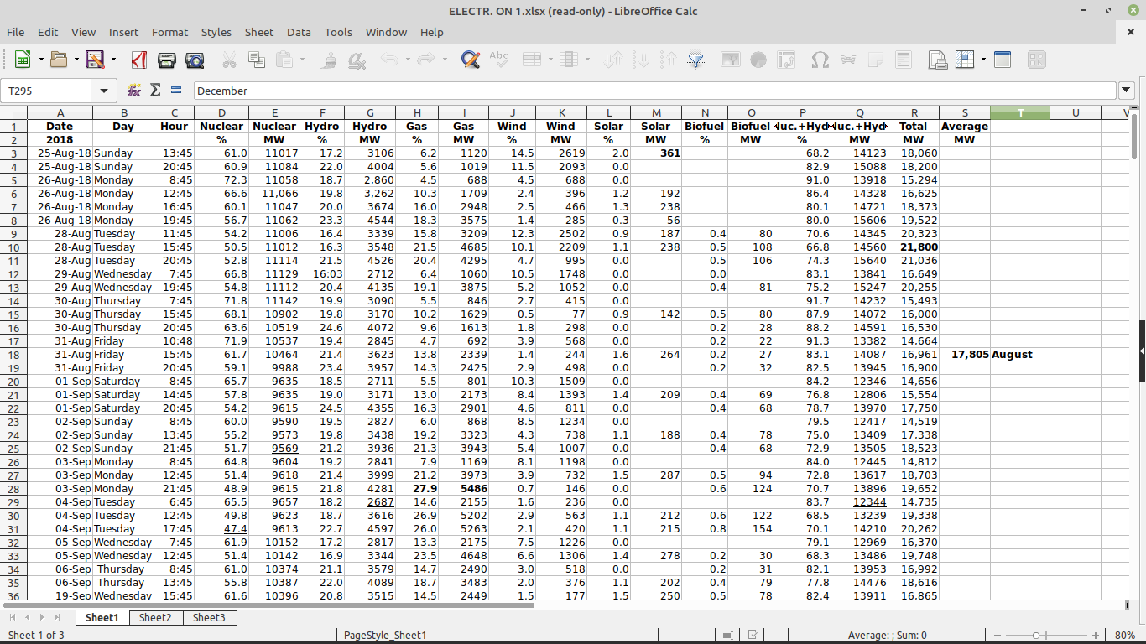Open the Name Box dropdown arrow
The image size is (1146, 644).
(x=104, y=91)
